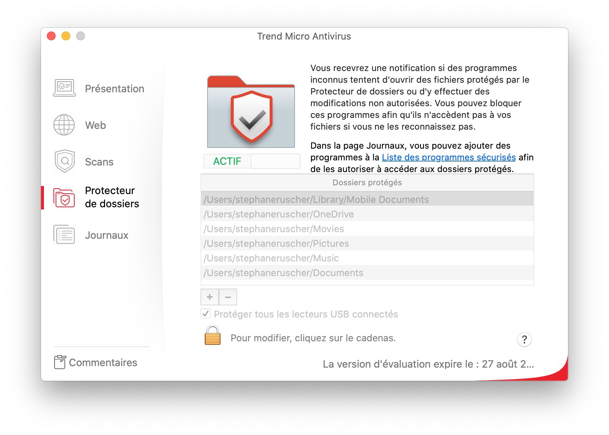Click the Présentation laptop icon
This screenshot has width=609, height=435.
(x=64, y=88)
